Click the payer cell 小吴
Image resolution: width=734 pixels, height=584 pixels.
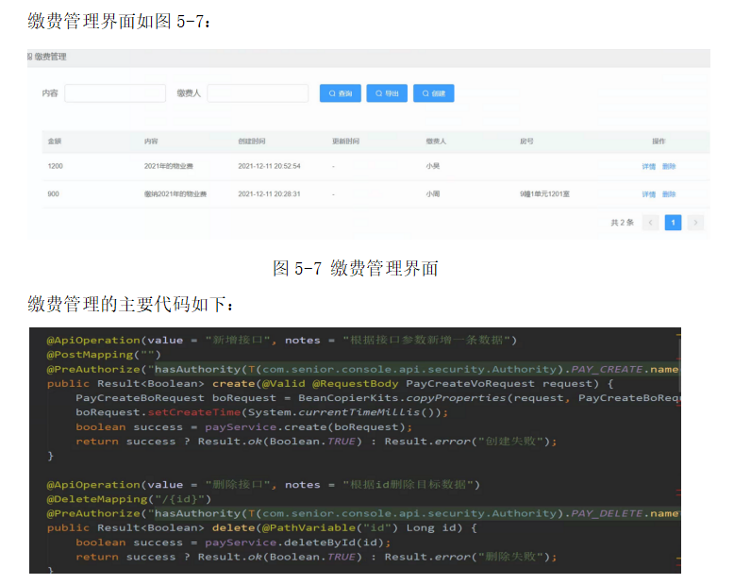pos(432,166)
